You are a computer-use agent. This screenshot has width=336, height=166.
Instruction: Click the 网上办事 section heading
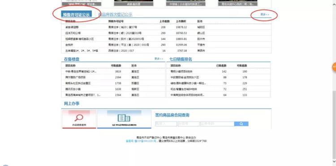coord(72,104)
